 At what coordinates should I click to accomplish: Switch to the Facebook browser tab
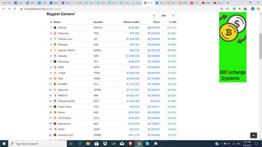19,3
